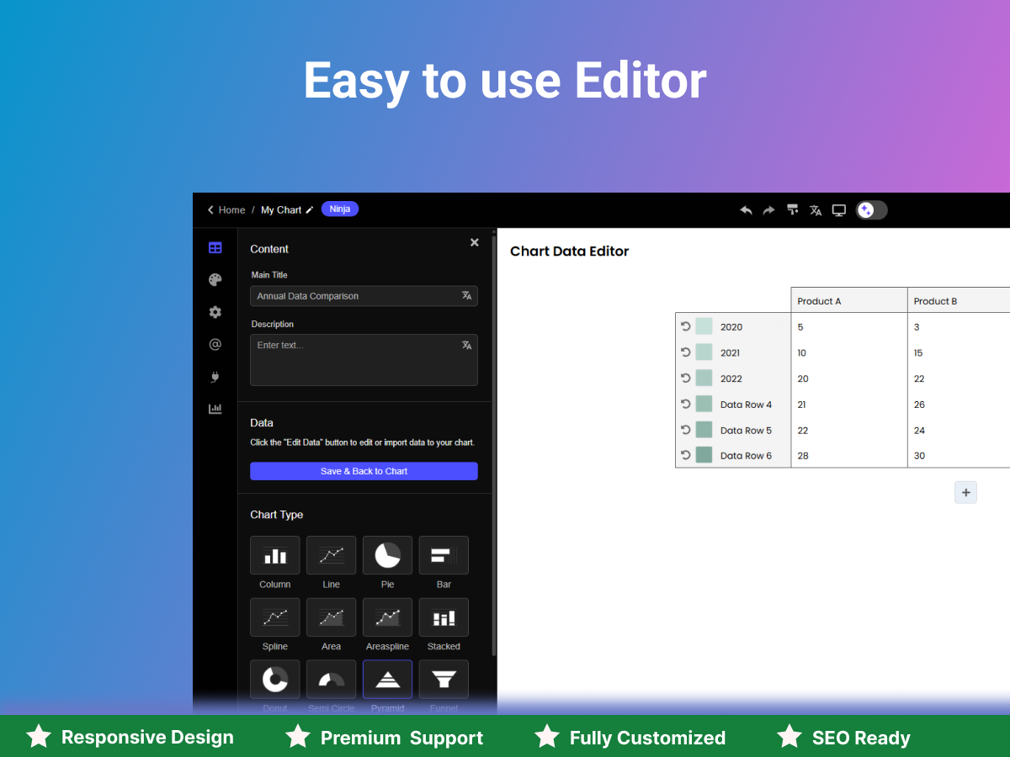Click reset icon for Data Row 4

point(686,404)
